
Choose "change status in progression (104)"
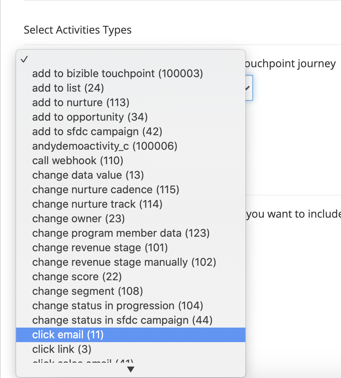point(117,305)
